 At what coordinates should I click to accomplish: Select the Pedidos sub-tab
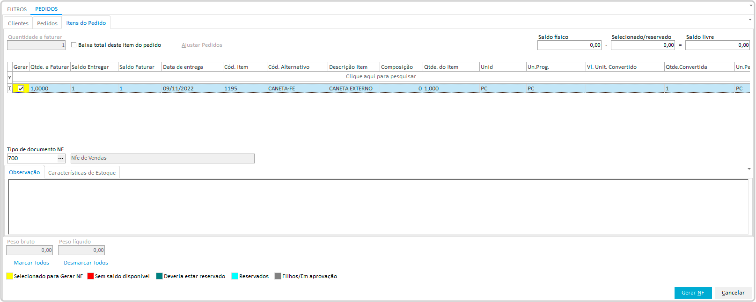point(47,23)
